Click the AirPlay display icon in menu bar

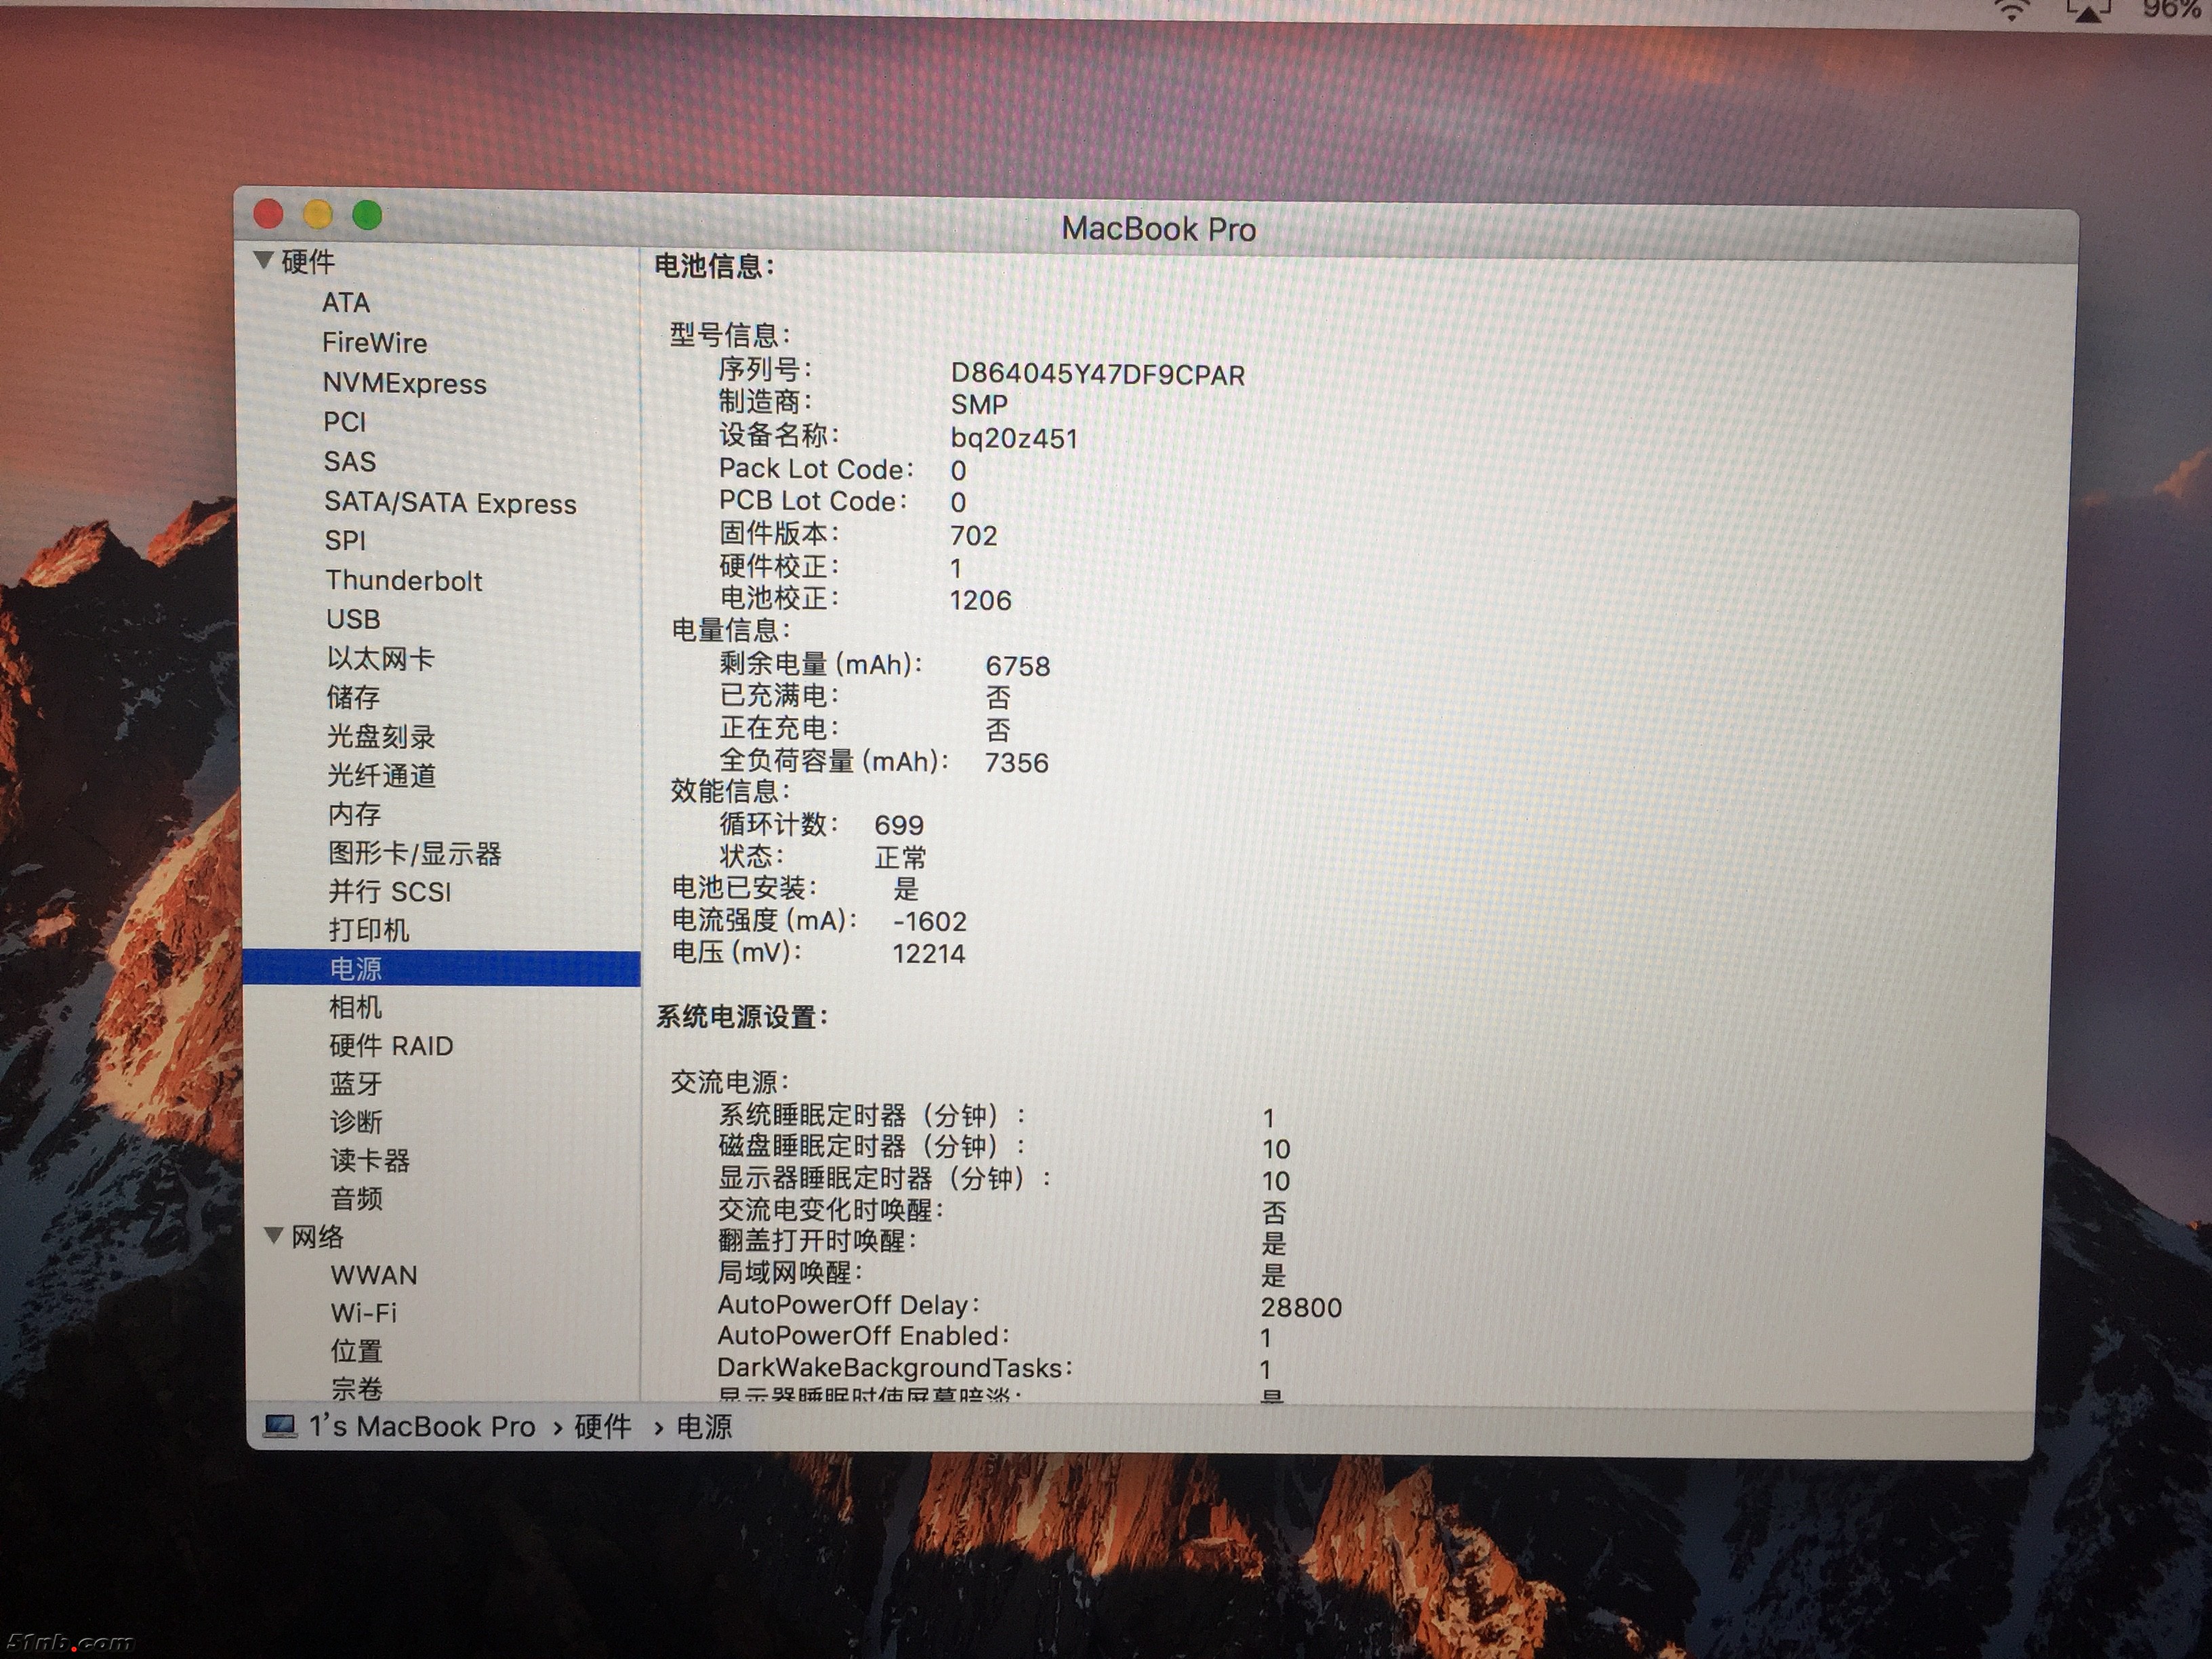click(2088, 10)
